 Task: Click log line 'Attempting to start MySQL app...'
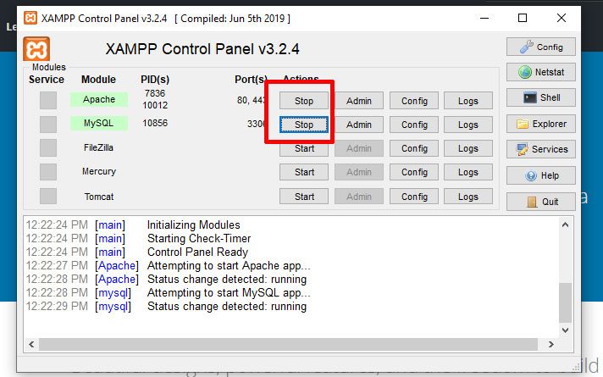coord(229,293)
